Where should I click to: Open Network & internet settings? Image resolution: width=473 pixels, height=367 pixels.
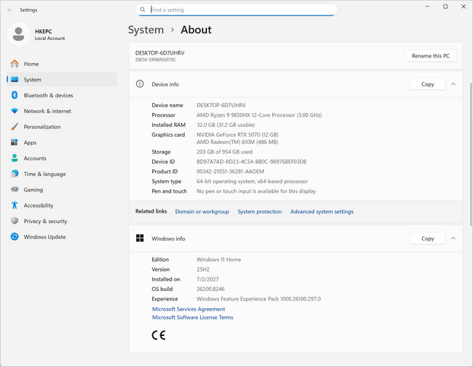pos(61,111)
